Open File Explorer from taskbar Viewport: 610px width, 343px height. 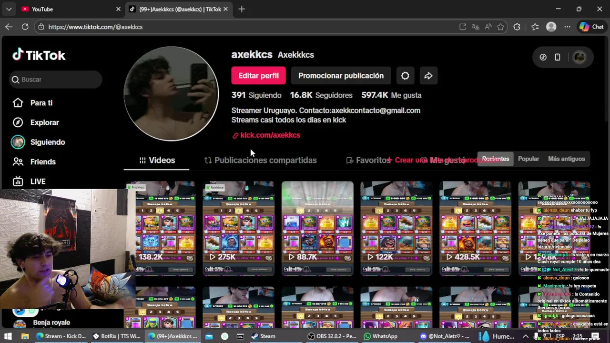click(x=25, y=336)
